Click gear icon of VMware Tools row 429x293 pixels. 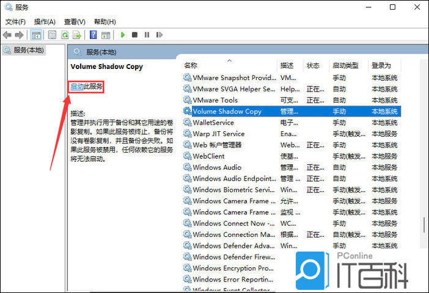188,100
